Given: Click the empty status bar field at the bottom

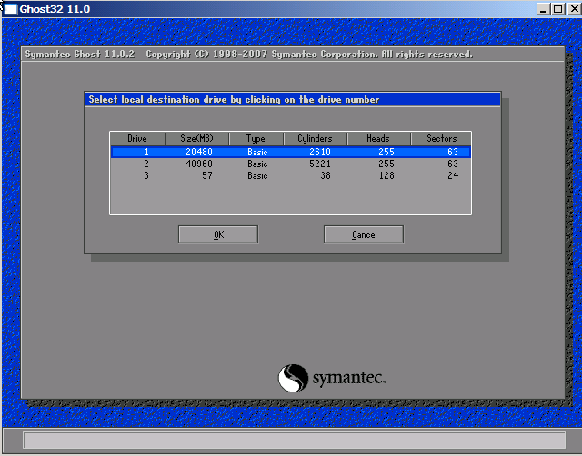Looking at the screenshot, I should [295, 441].
